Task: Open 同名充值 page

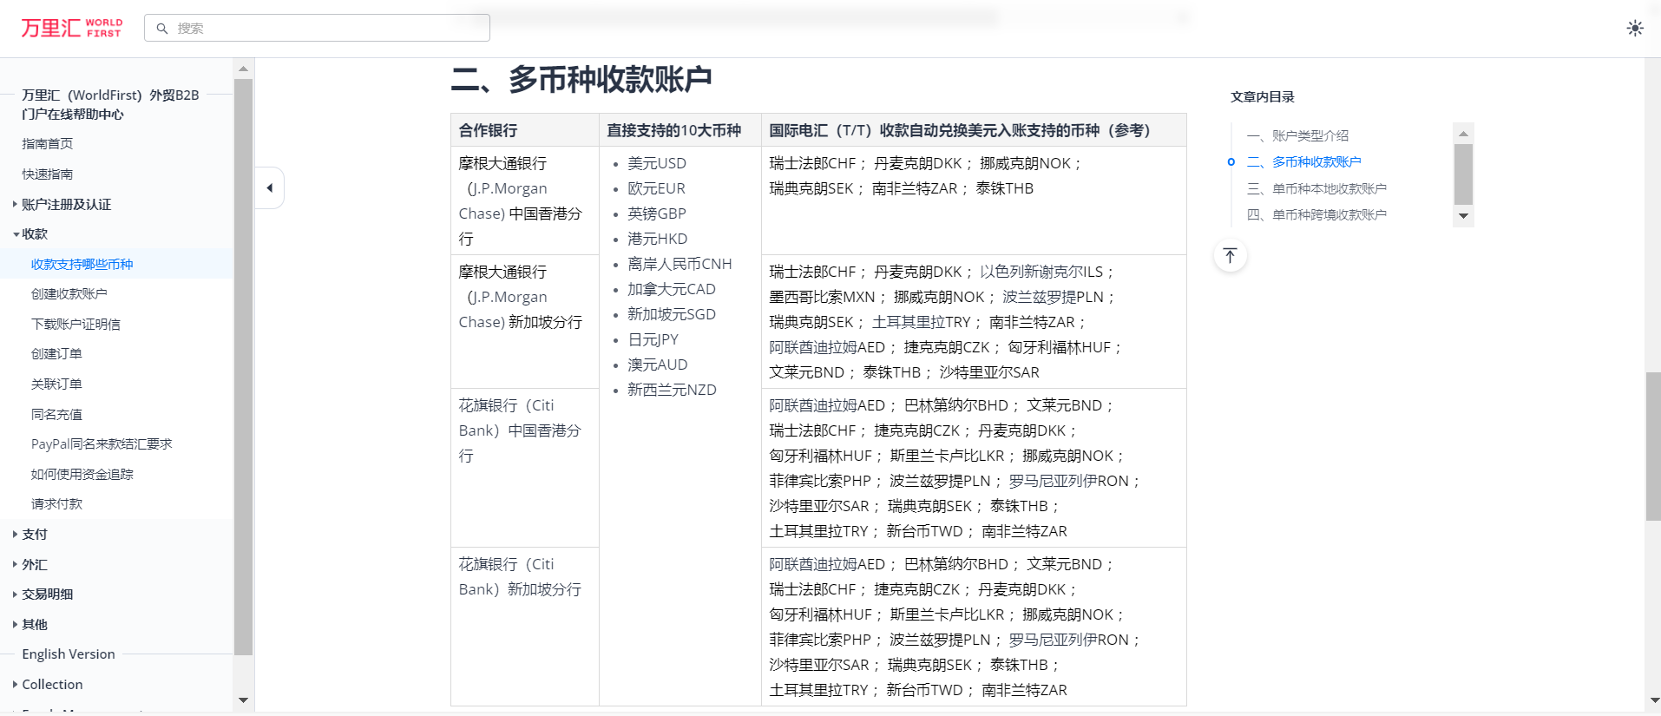Action: tap(56, 415)
